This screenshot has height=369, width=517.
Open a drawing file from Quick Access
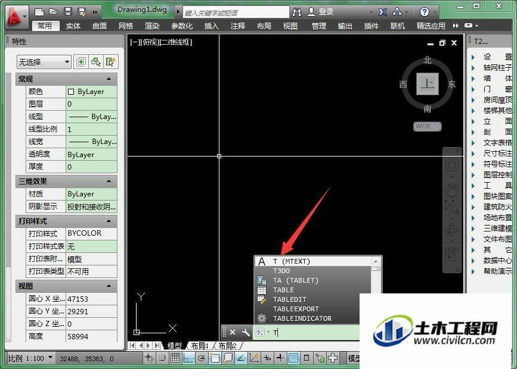click(54, 12)
